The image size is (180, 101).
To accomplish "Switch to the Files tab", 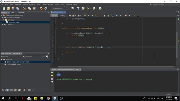I will tap(12, 13).
